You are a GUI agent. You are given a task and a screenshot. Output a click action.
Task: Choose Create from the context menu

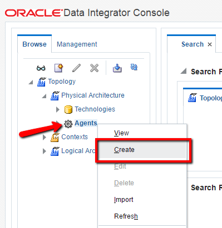click(x=142, y=150)
